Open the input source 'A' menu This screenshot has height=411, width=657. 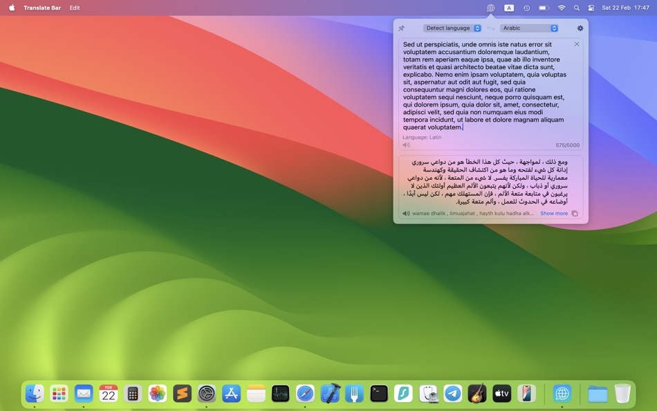(509, 8)
